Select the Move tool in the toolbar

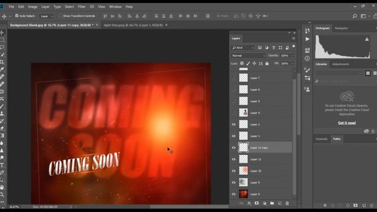coord(2,32)
